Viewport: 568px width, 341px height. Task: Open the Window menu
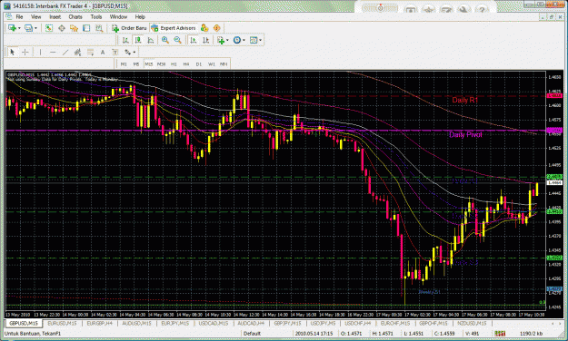(x=118, y=16)
